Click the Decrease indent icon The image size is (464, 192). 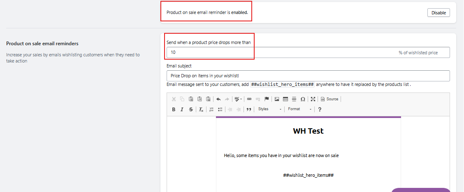click(x=230, y=109)
